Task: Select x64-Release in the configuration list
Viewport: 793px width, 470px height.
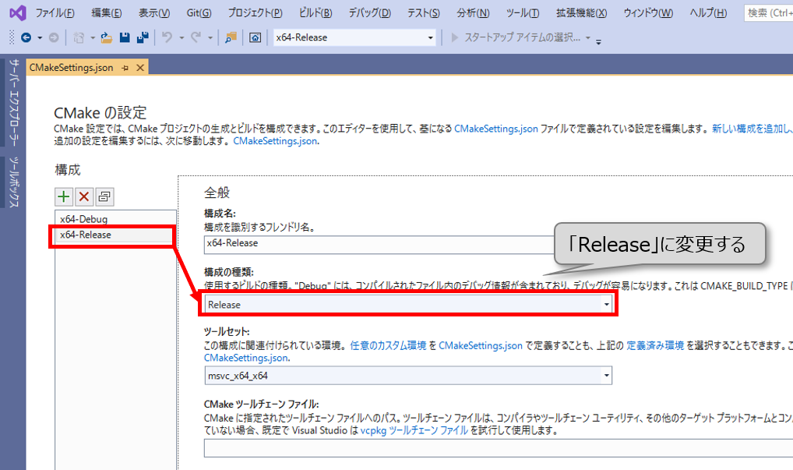Action: pos(115,235)
